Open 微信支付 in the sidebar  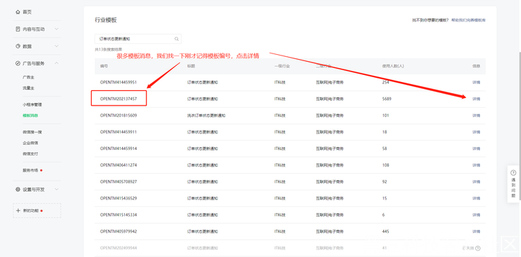31,154
